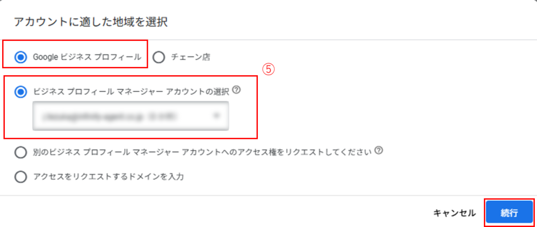Viewport: 537px width, 227px height.
Task: Click the dialog title アカウントに適した地域を選択
Action: pos(91,23)
